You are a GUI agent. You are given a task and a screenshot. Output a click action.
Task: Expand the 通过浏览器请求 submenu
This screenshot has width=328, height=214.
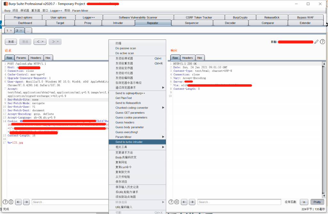coord(163,88)
